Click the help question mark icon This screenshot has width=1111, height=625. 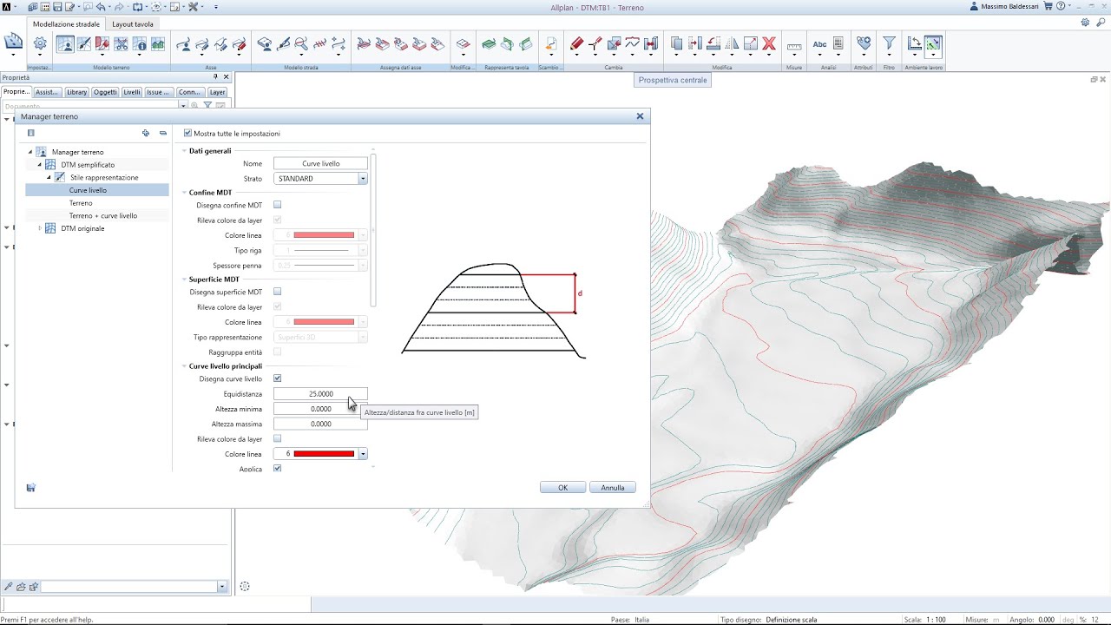(1060, 6)
